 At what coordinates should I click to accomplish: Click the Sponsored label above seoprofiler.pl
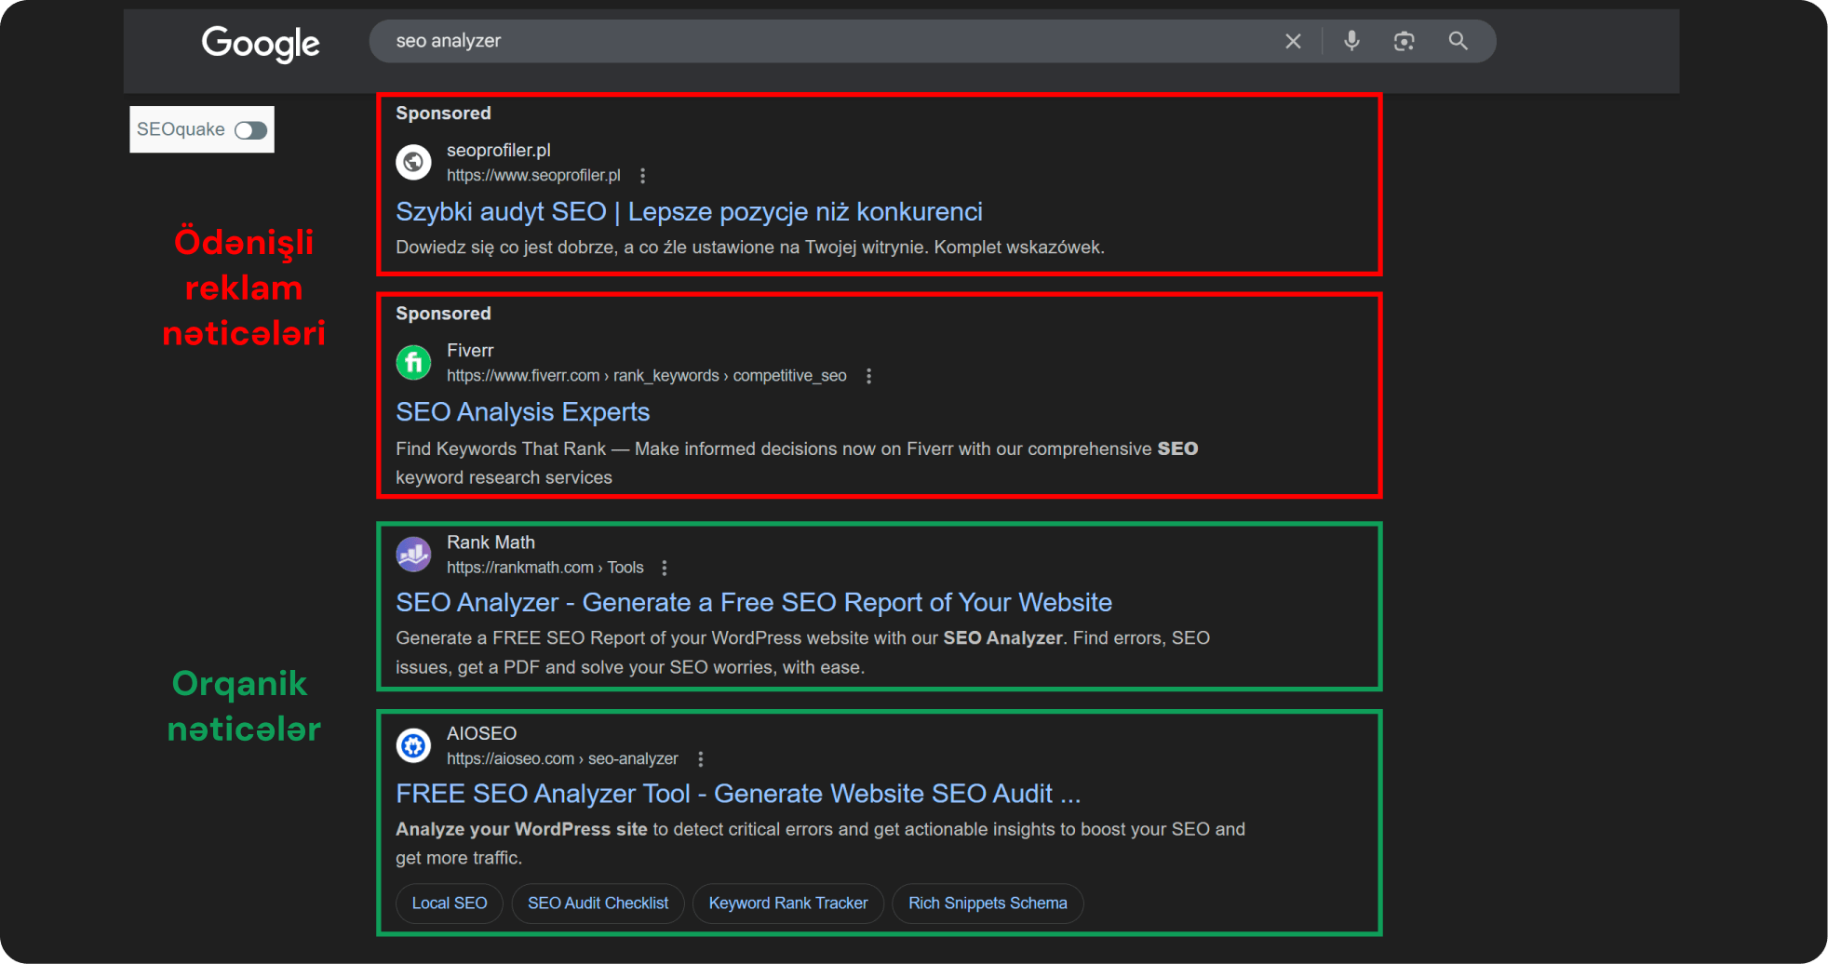pos(443,114)
